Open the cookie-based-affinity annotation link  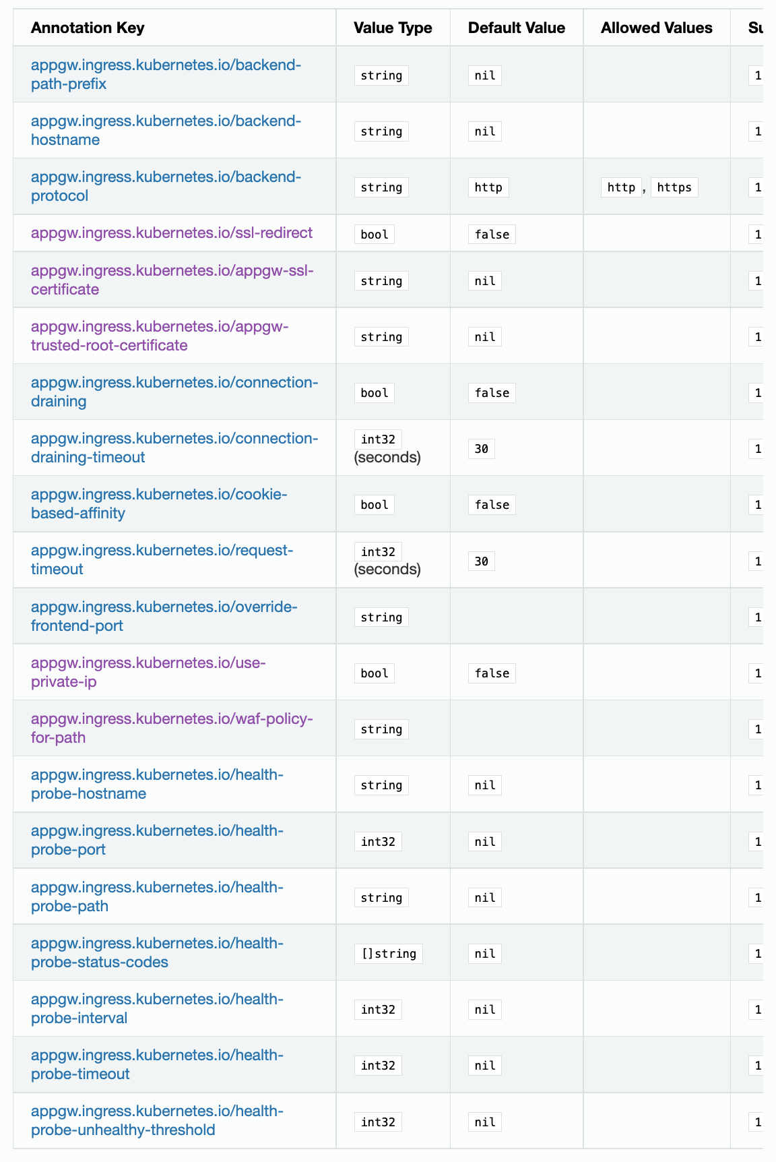(x=159, y=503)
